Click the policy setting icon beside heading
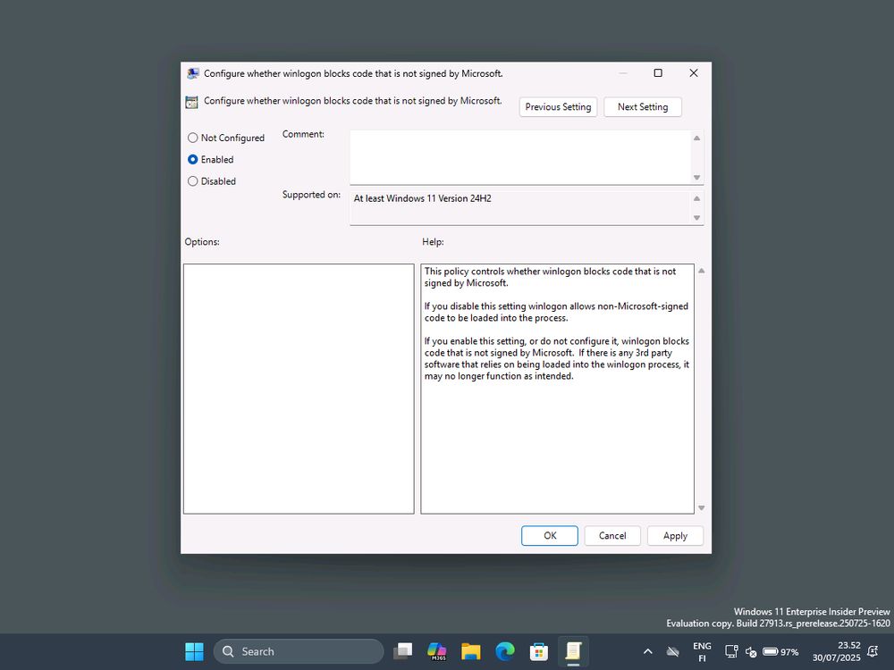Screen dimensions: 894x670 tap(191, 102)
